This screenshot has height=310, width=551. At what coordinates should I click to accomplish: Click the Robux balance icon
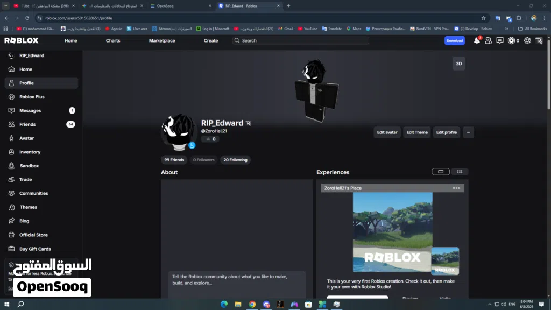pyautogui.click(x=511, y=41)
